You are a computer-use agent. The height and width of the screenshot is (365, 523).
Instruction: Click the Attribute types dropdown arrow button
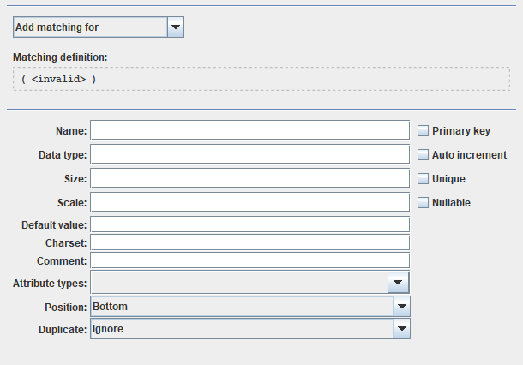[399, 282]
